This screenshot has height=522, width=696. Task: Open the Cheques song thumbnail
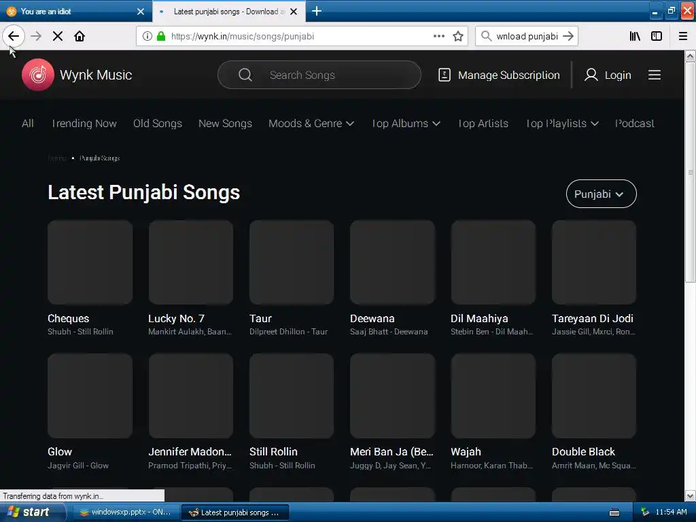(x=90, y=262)
